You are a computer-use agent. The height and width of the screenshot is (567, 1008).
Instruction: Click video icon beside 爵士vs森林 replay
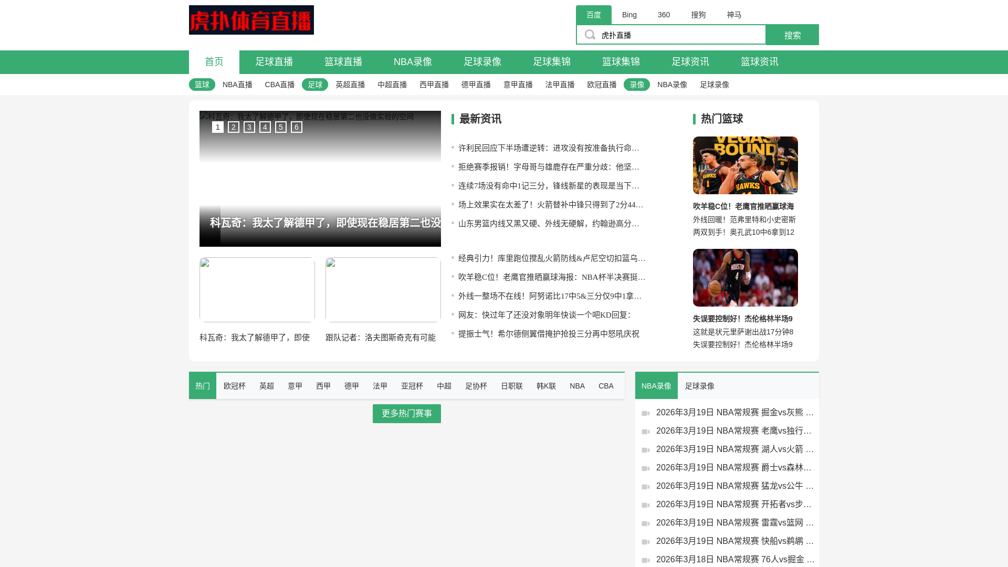point(646,468)
